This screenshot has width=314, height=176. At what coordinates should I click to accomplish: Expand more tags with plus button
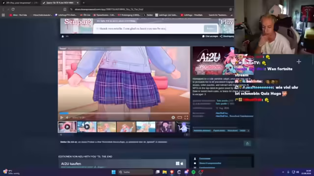pos(248,131)
